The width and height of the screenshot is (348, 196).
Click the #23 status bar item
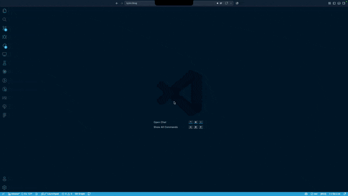pos(323,194)
